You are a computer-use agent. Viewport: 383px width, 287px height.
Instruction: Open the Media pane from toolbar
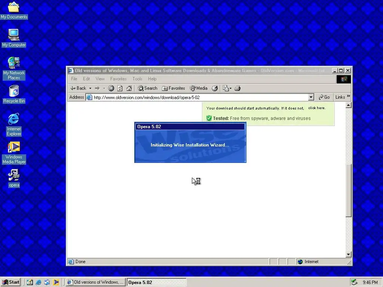[199, 88]
